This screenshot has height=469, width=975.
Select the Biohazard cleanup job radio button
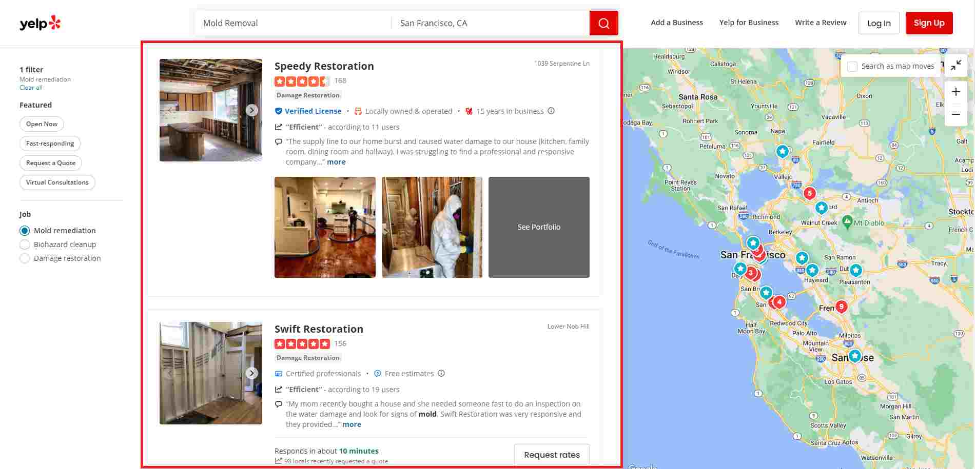pyautogui.click(x=25, y=244)
